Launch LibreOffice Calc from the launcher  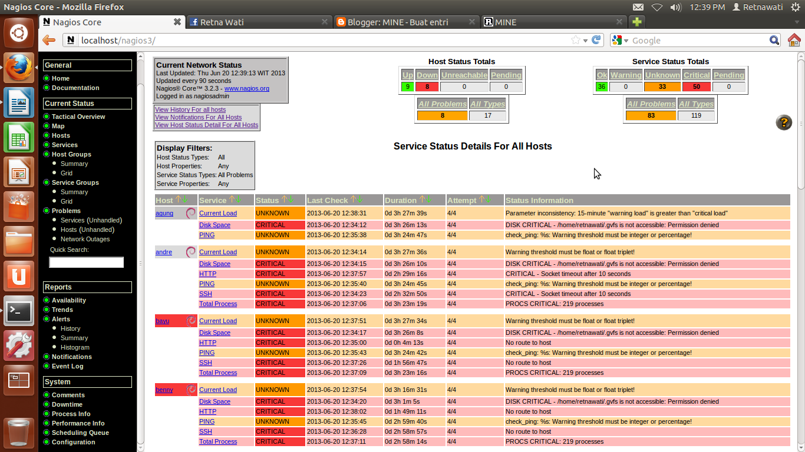coord(19,137)
